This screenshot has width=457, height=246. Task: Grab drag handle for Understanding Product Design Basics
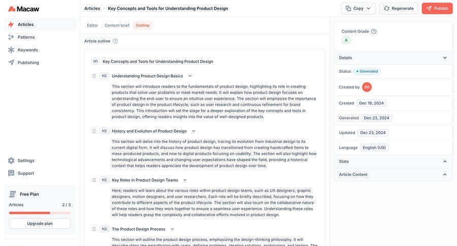(x=94, y=76)
